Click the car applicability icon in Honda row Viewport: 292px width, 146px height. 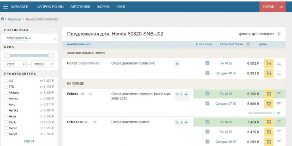coord(177,64)
